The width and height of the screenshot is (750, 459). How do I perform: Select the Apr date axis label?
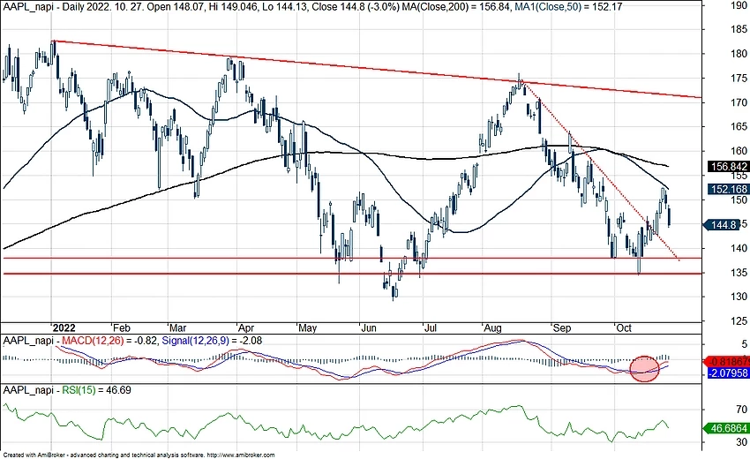click(246, 327)
